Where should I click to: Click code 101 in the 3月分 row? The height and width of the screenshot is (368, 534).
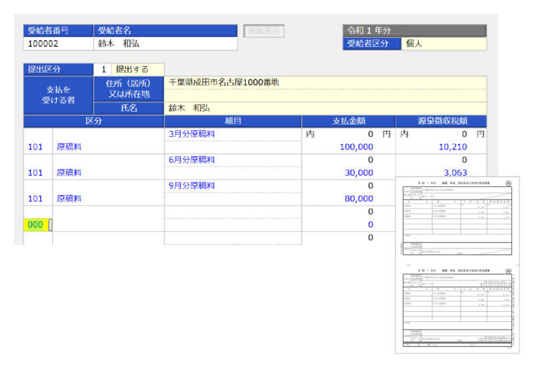[x=35, y=147]
